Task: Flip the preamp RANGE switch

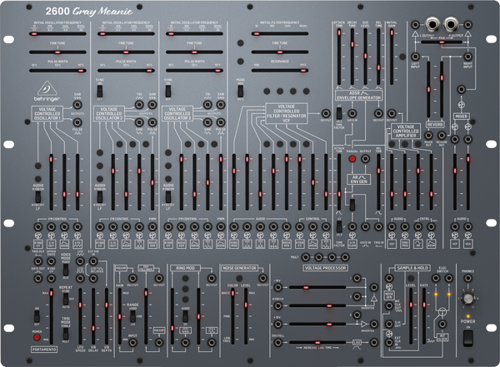Action: 132,316
